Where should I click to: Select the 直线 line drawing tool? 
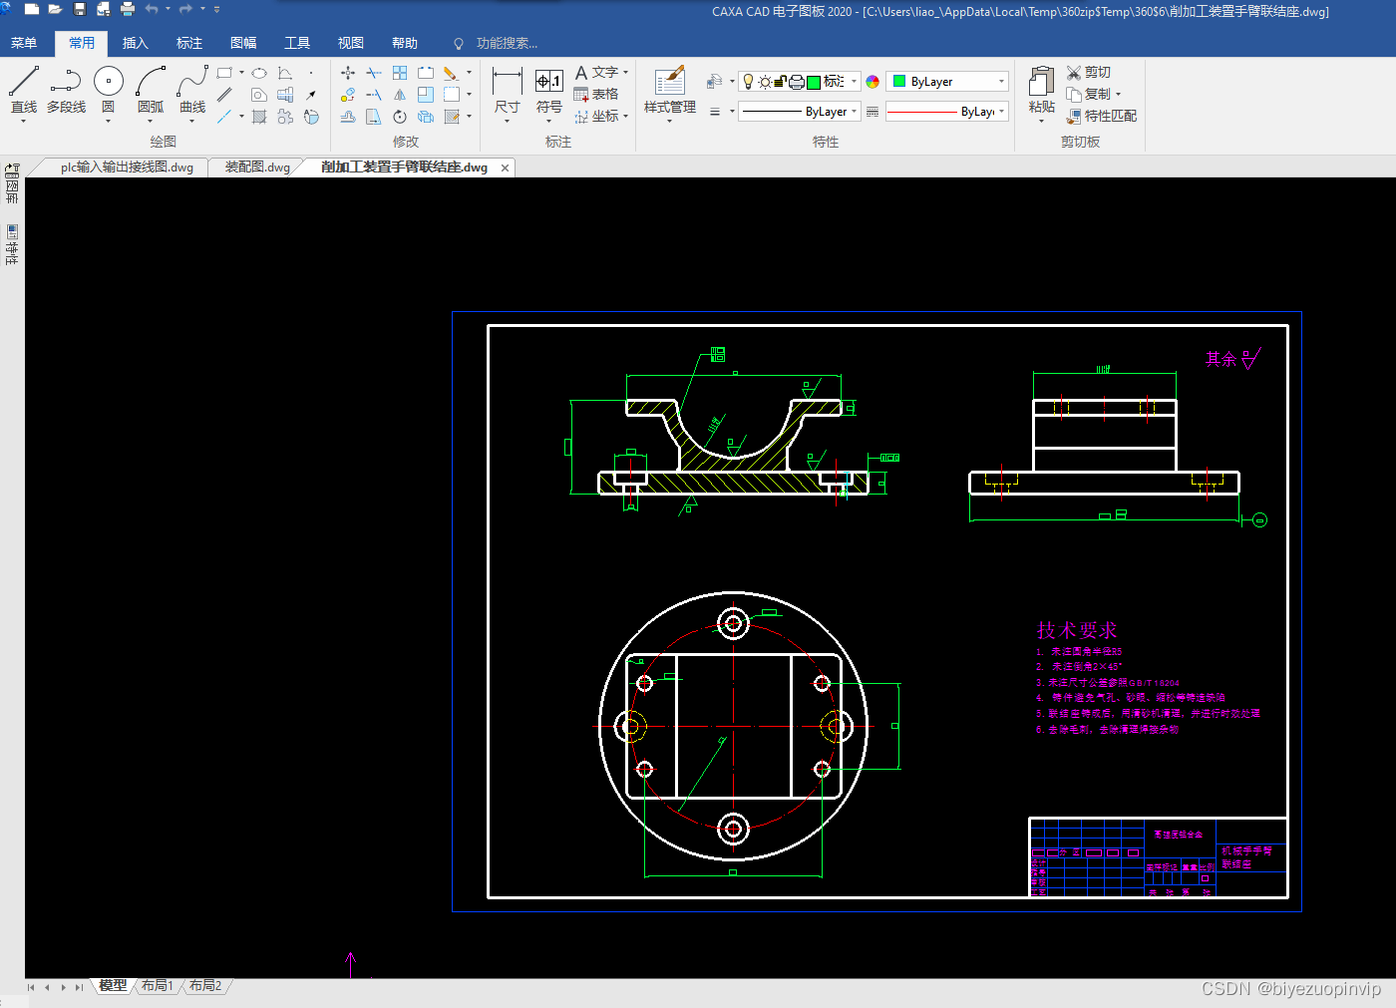click(x=23, y=89)
